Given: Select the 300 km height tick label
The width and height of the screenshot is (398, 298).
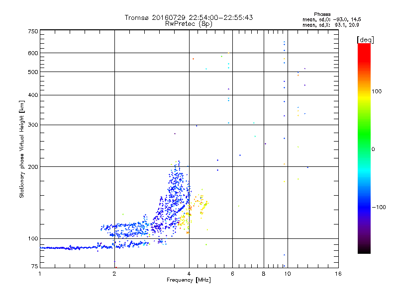Looking at the screenshot, I should [33, 125].
